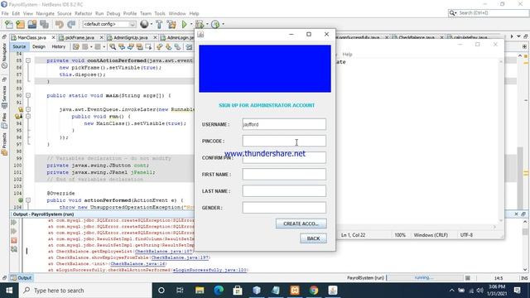Click the Undo arrow icon
Screen dimensions: 530x298
click(60, 24)
